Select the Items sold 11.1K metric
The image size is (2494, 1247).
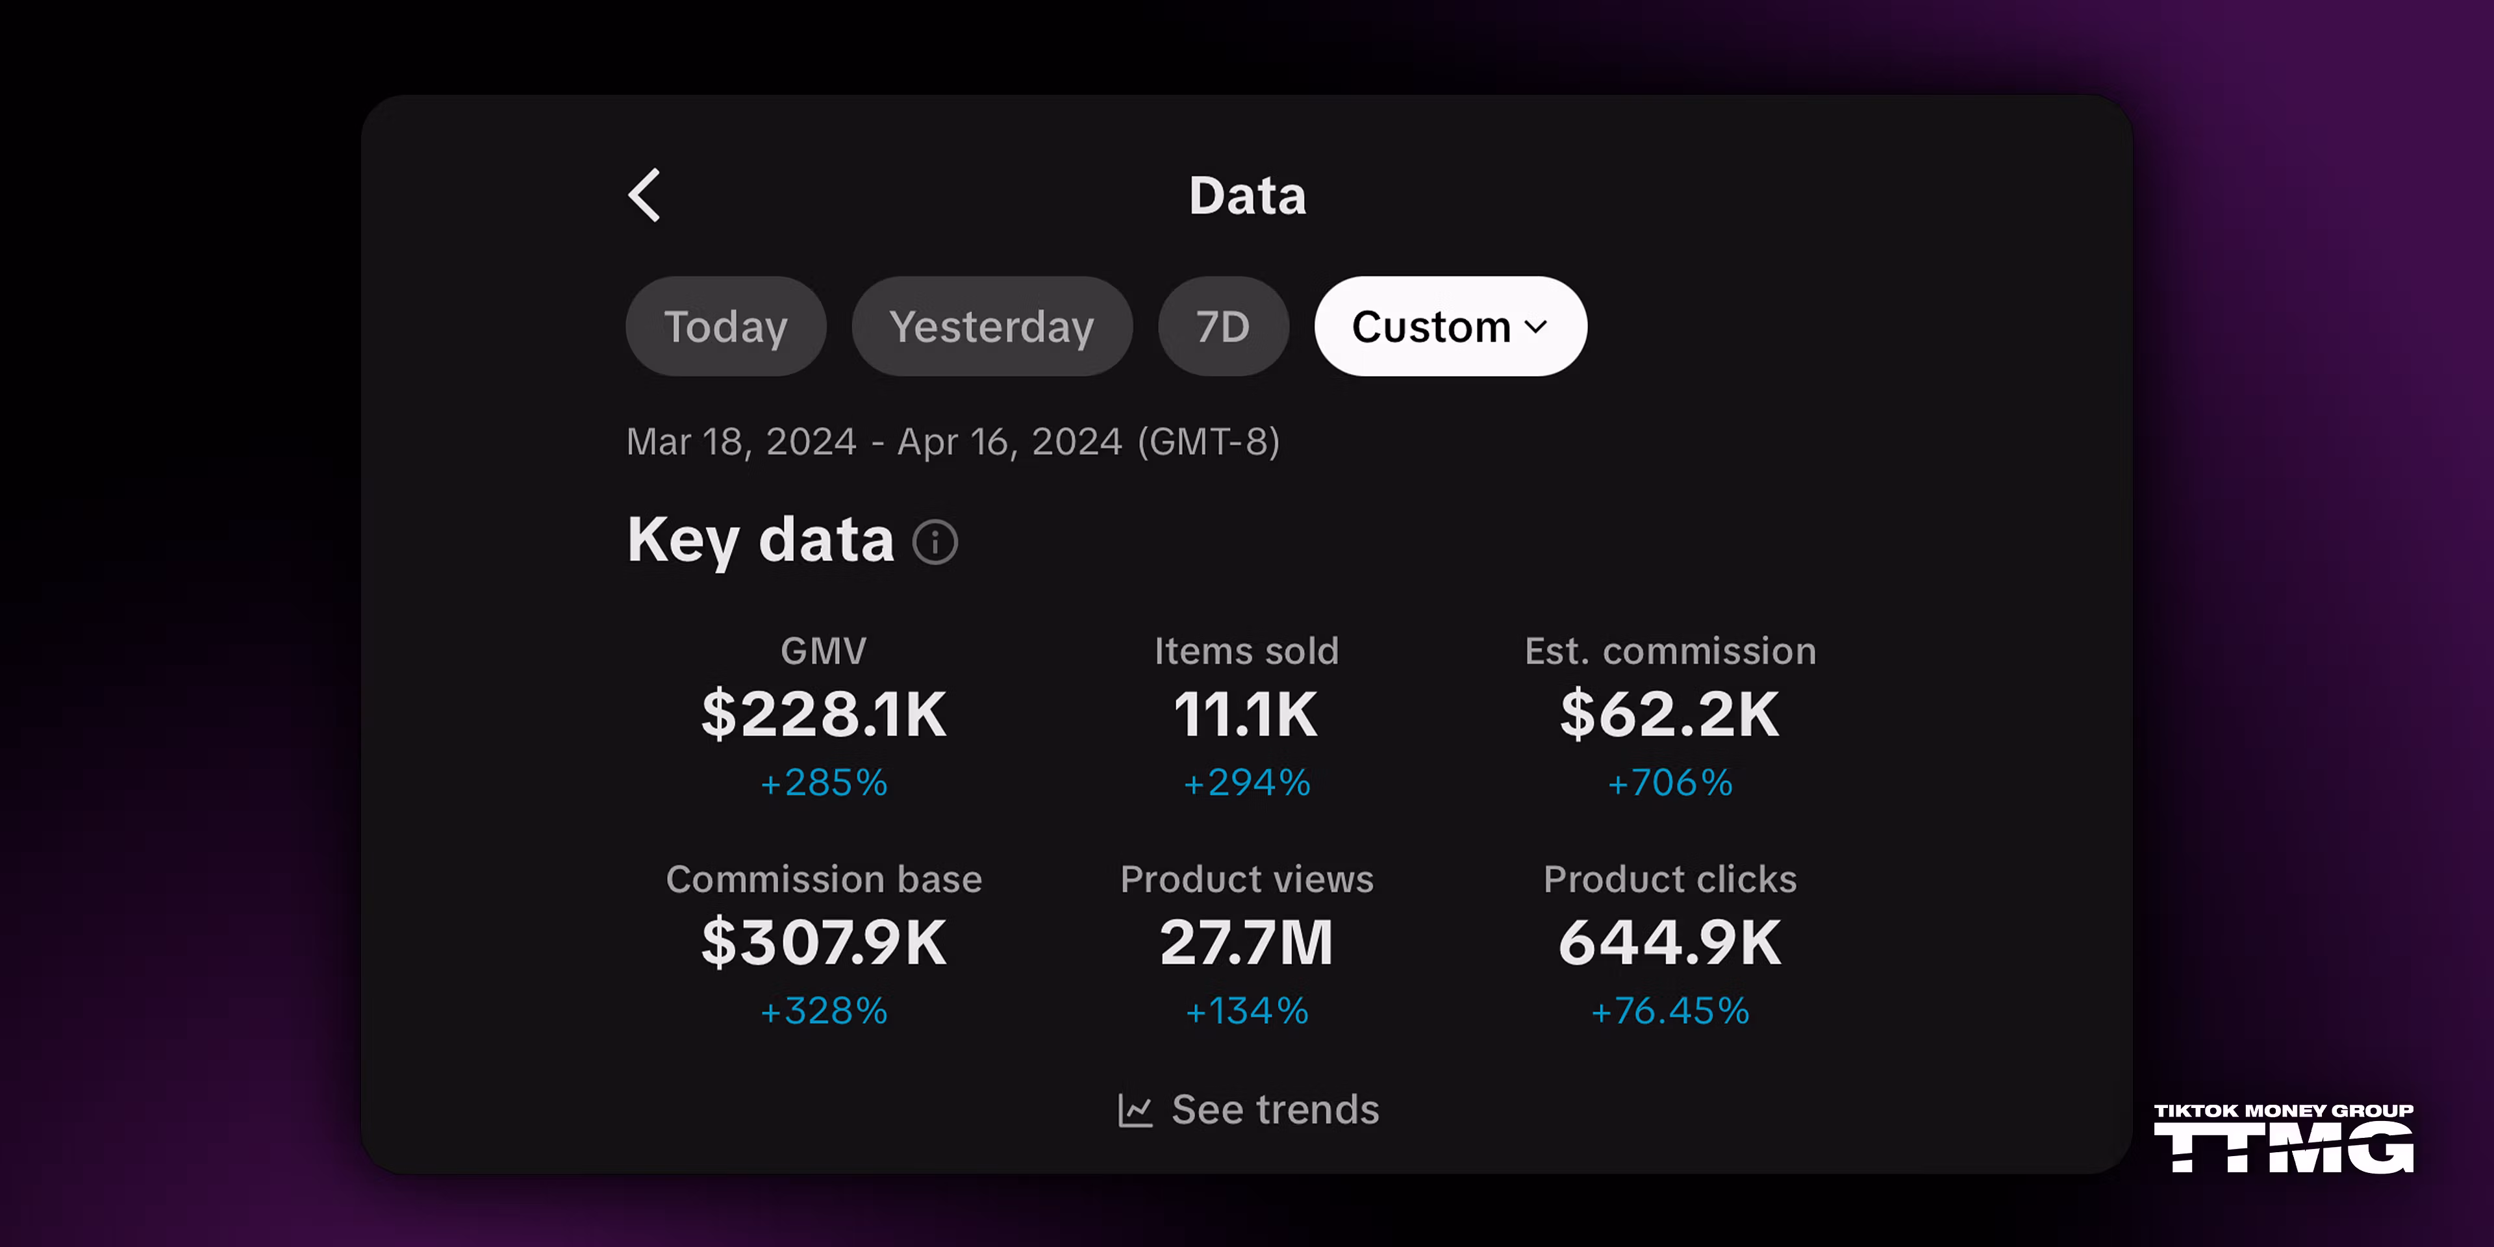click(1246, 714)
